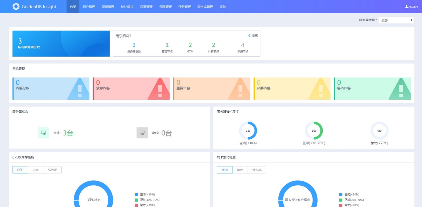Image resolution: width=422 pixels, height=207 pixels.
Task: Switch to the 内存 tab
Action: click(36, 170)
